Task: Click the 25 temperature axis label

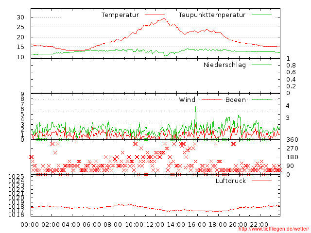Action: click(x=20, y=27)
